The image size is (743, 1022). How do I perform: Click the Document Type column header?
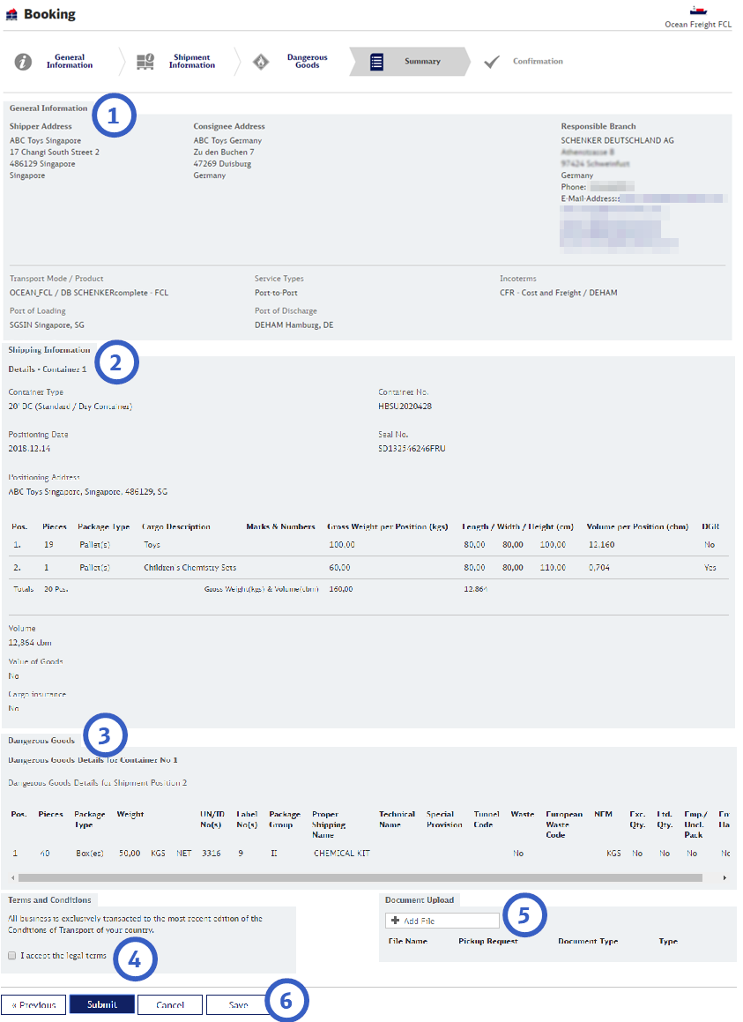coord(588,941)
